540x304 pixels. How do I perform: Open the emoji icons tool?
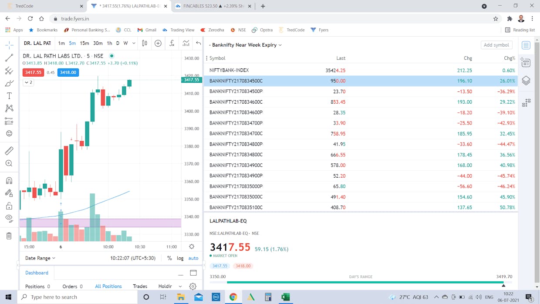click(9, 134)
